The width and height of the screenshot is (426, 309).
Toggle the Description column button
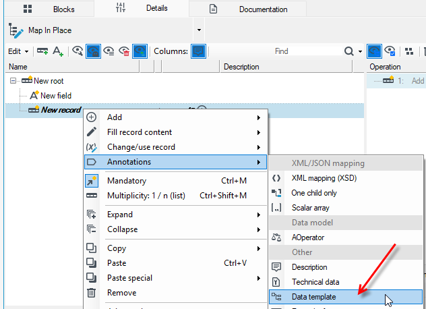tap(198, 51)
